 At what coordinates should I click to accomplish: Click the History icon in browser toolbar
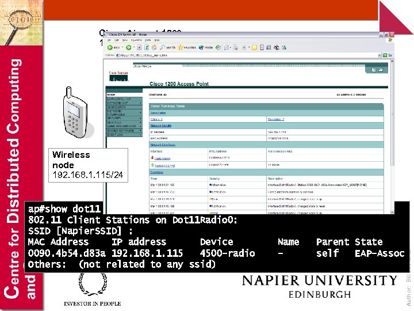218,48
